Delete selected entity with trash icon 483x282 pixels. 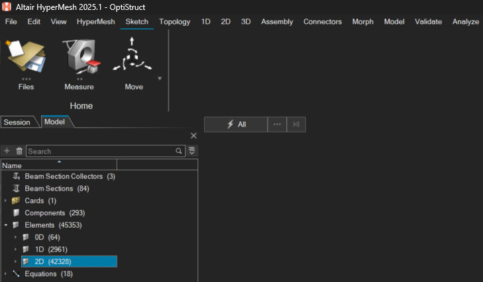[19, 151]
